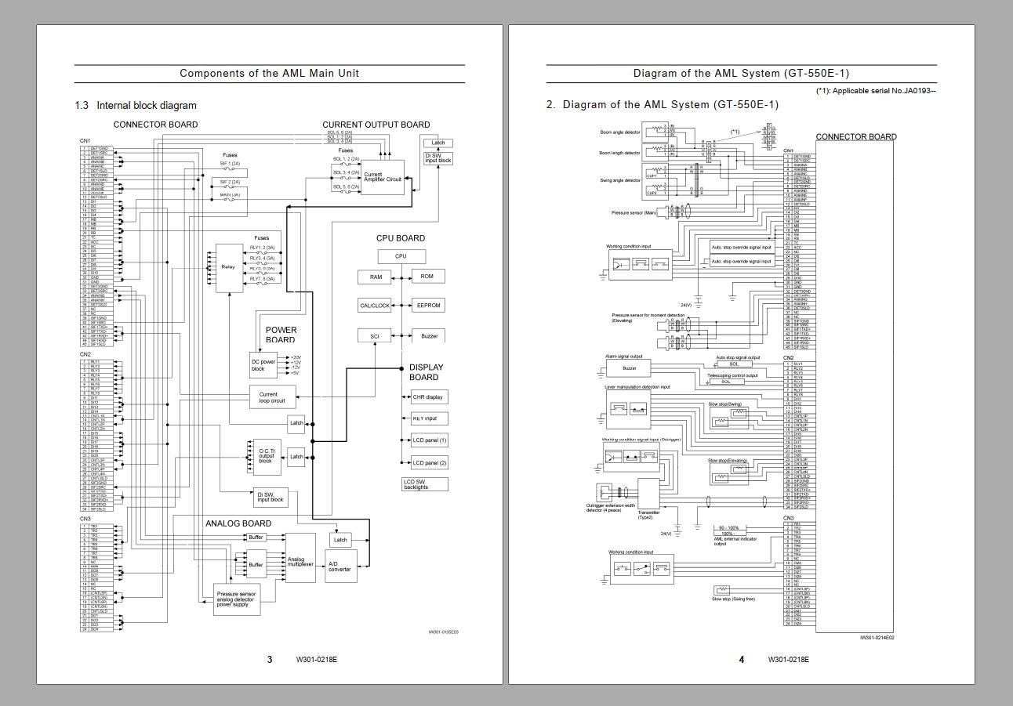
Task: Select the 'CPU BOARD' label
Action: pyautogui.click(x=400, y=238)
